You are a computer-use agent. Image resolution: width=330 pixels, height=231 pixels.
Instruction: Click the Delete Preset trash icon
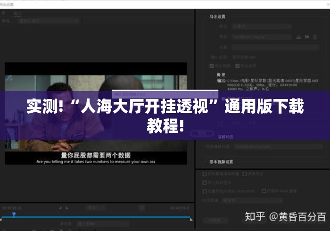coord(315,37)
